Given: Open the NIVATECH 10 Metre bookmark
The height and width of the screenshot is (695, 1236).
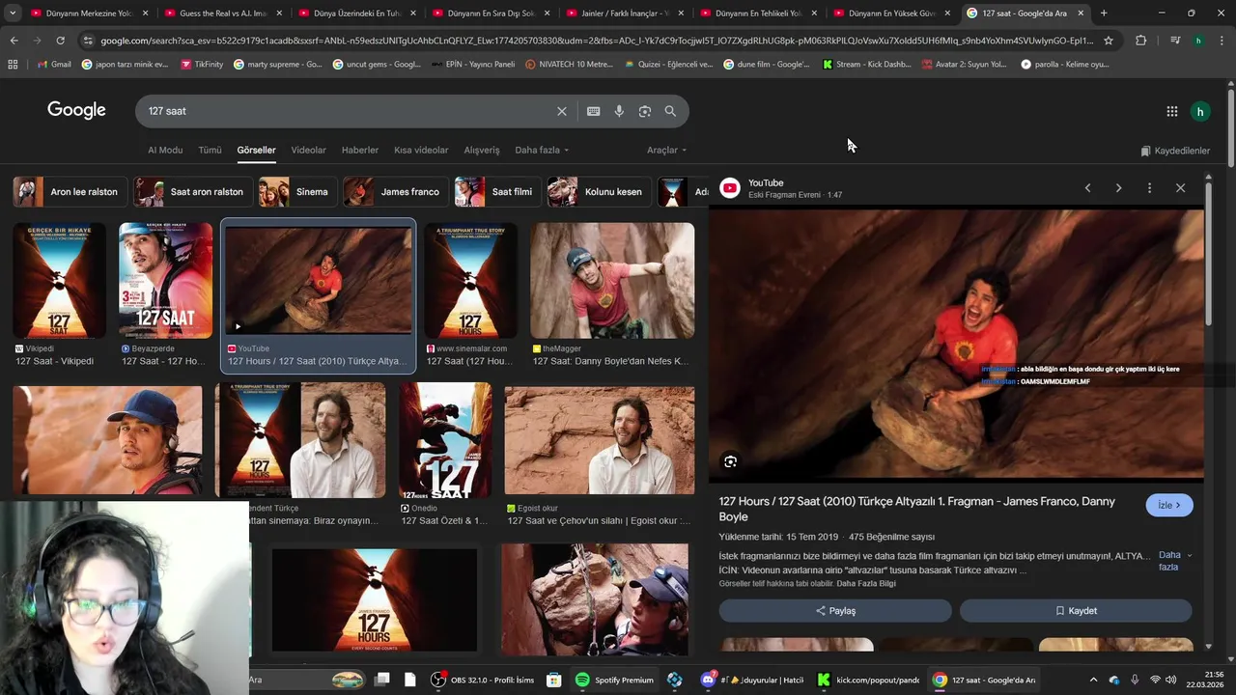Looking at the screenshot, I should pos(569,64).
